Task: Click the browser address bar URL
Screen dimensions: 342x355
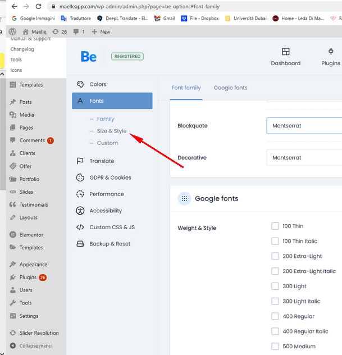Action: click(x=139, y=7)
